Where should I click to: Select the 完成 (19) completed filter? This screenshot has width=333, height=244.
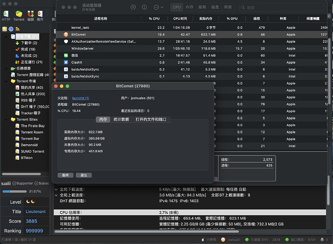tap(25, 49)
